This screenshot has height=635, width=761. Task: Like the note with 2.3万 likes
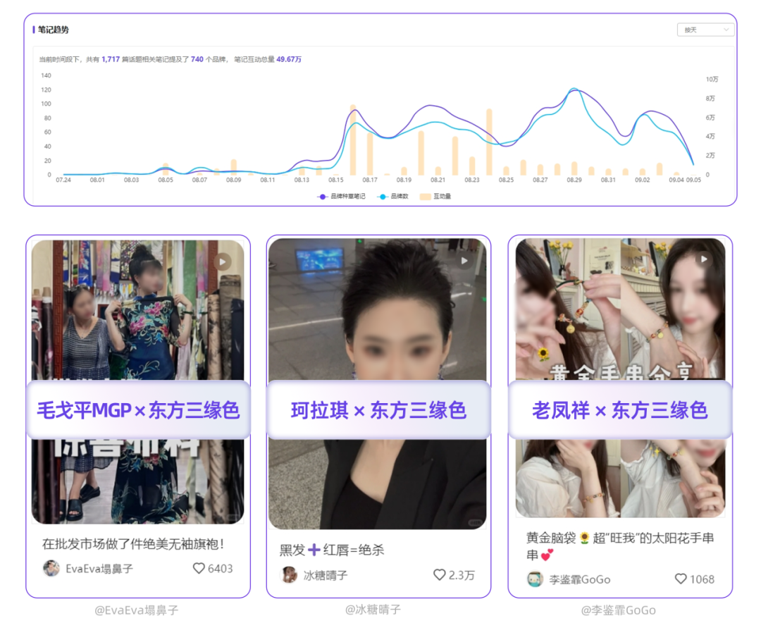[x=439, y=575]
